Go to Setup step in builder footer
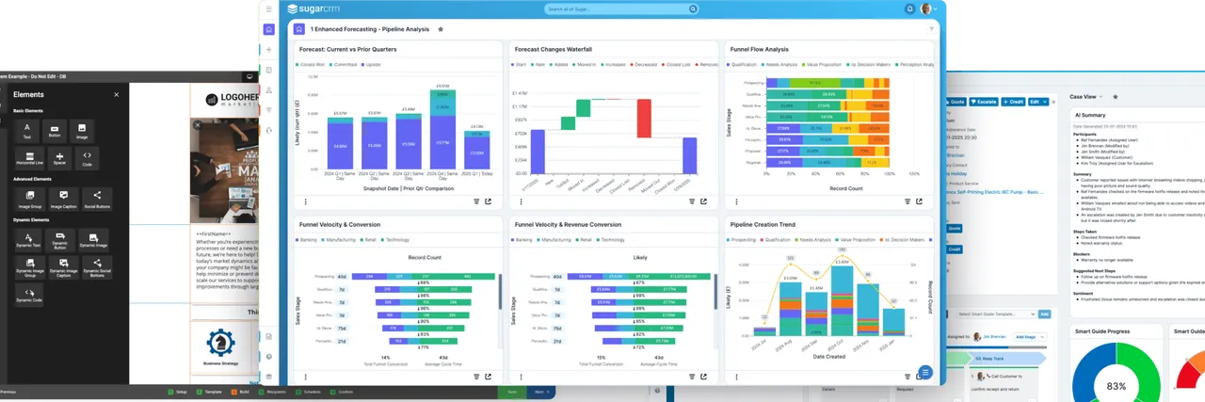 (x=178, y=392)
